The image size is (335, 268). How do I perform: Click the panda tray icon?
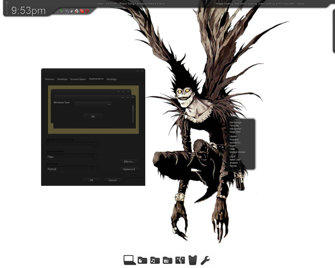click(x=77, y=11)
